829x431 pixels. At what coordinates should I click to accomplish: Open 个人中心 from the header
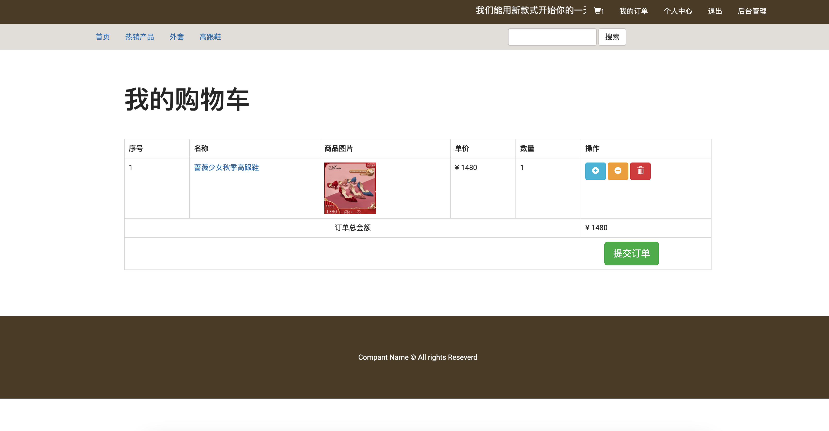[678, 11]
